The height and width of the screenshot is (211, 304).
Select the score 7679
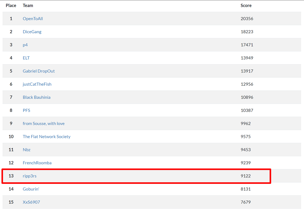tap(246, 202)
